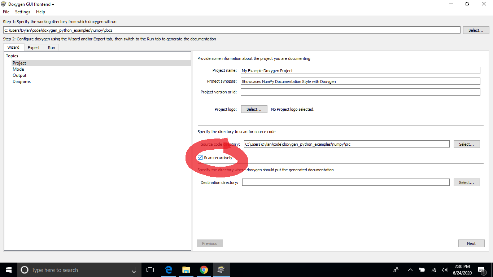Switch to the Expert tab
The height and width of the screenshot is (277, 493).
pyautogui.click(x=34, y=48)
